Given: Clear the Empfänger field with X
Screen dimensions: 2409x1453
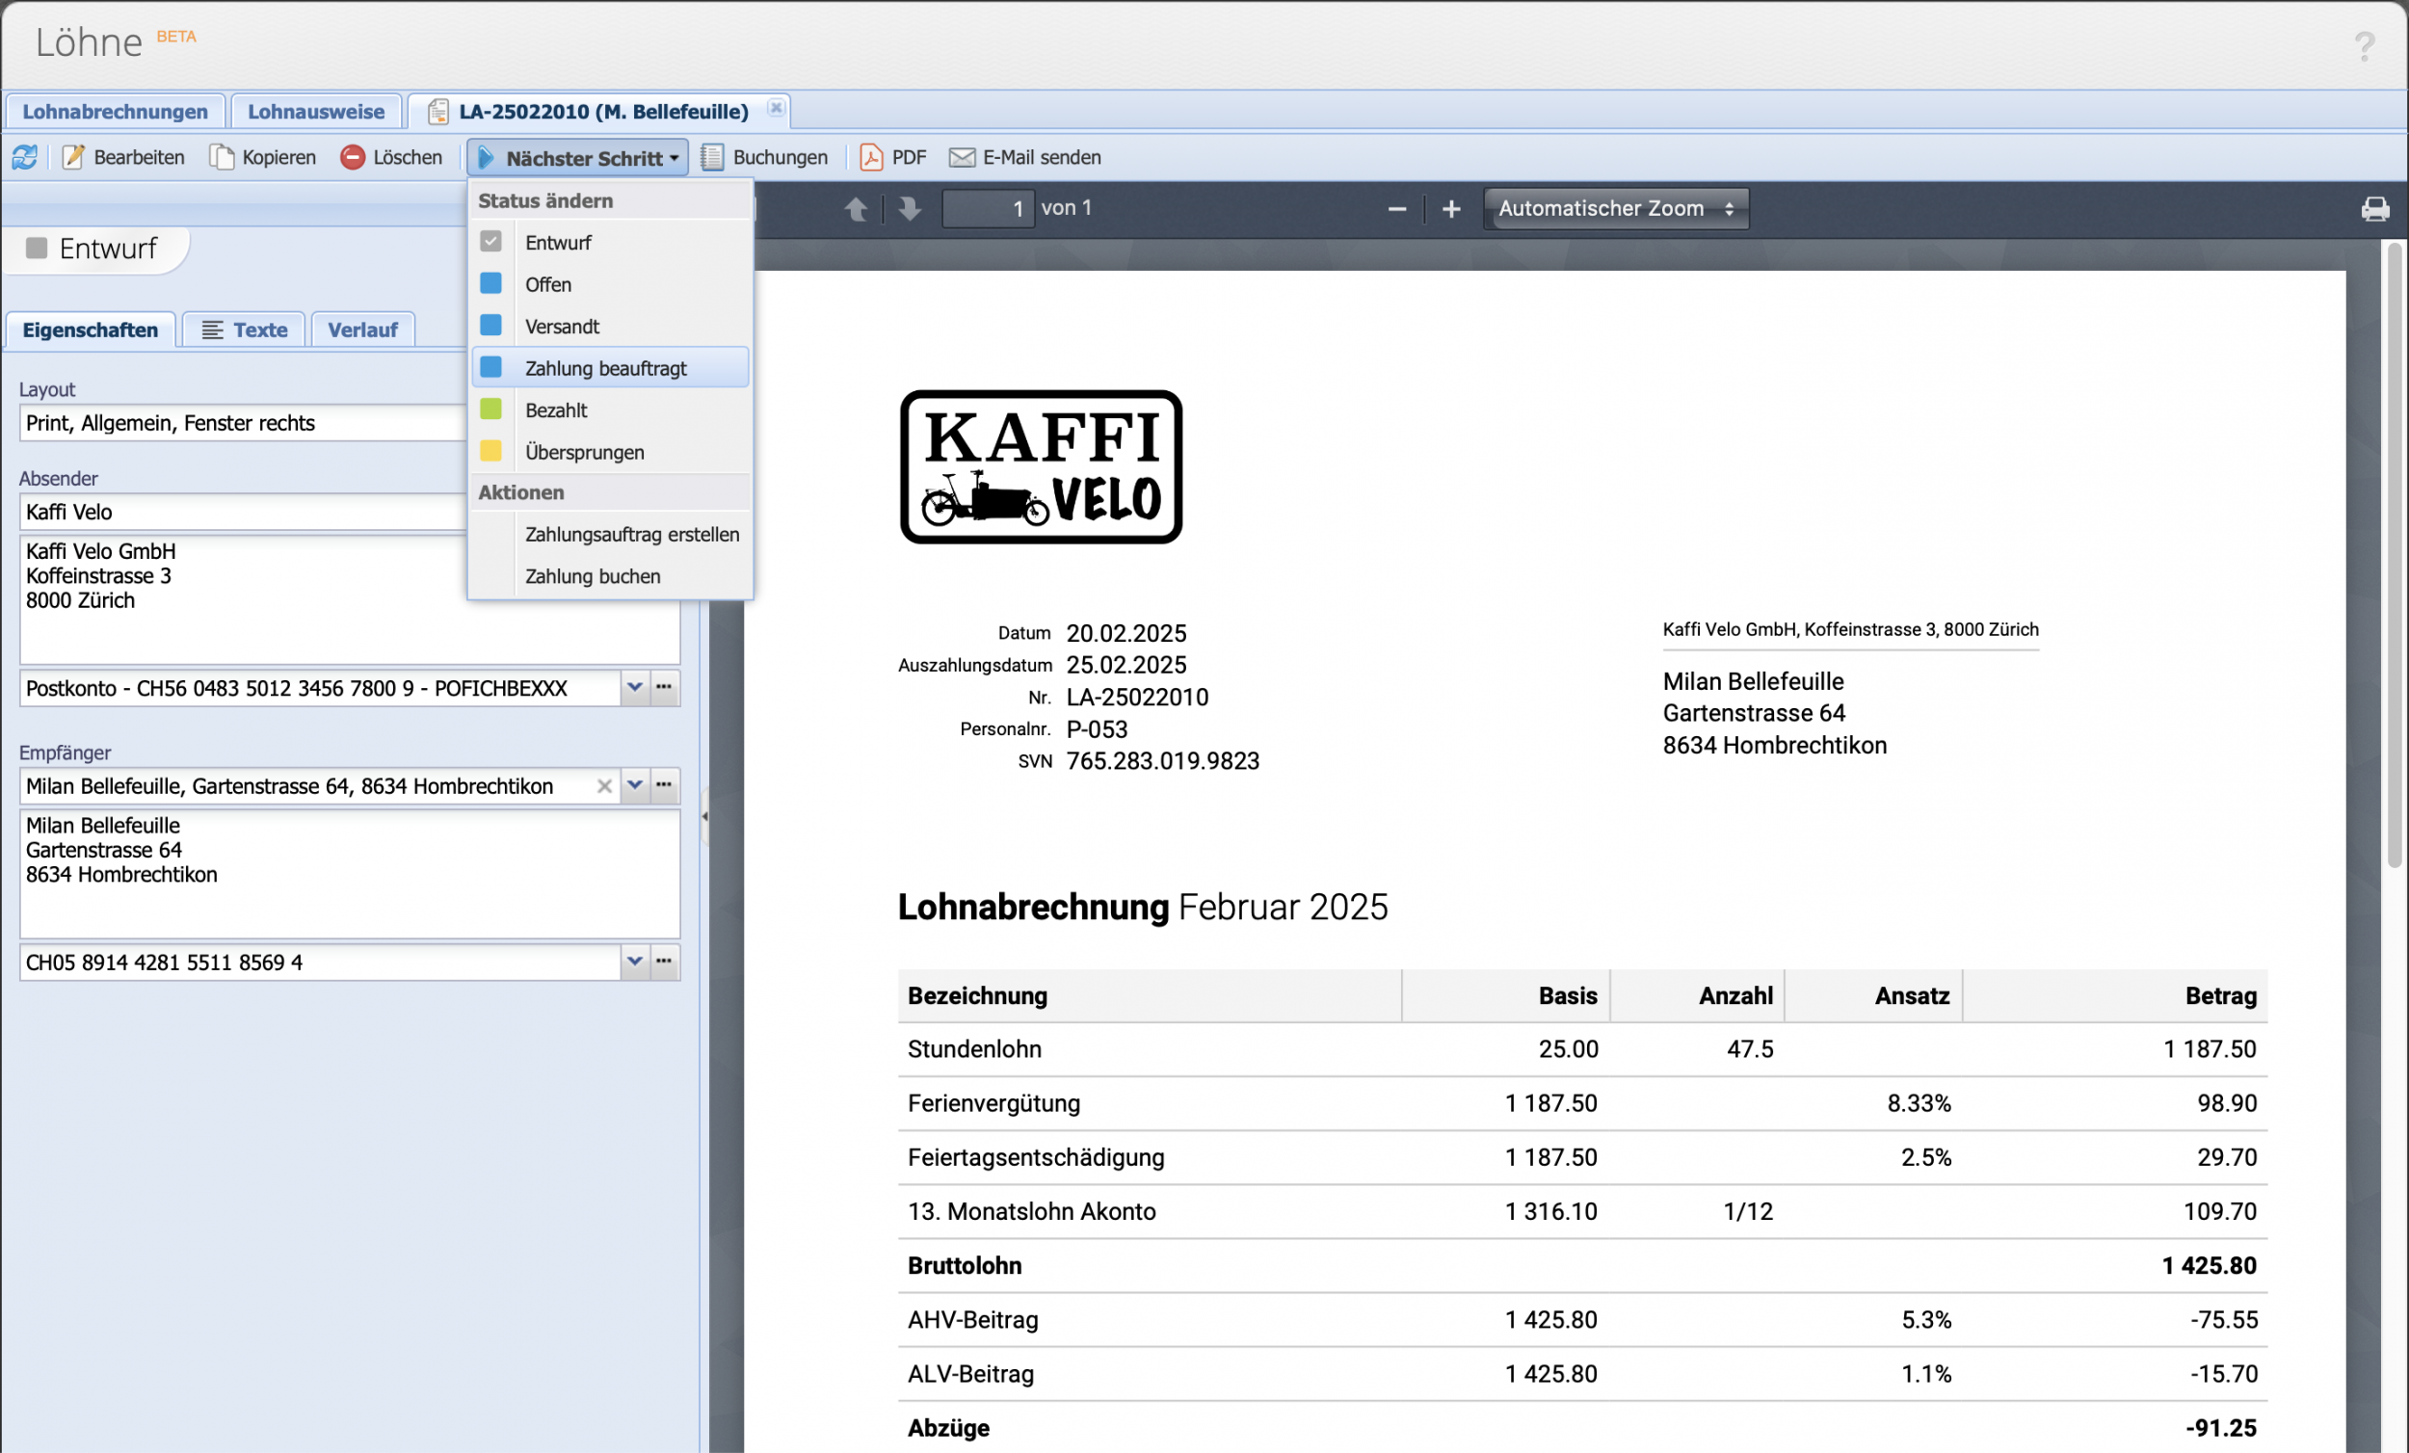Looking at the screenshot, I should [x=604, y=786].
